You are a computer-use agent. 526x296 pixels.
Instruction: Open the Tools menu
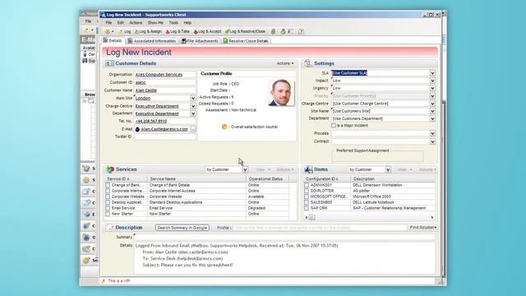(173, 23)
